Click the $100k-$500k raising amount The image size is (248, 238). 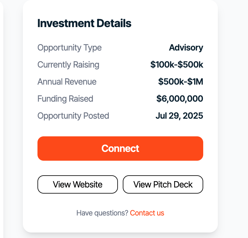coord(177,65)
